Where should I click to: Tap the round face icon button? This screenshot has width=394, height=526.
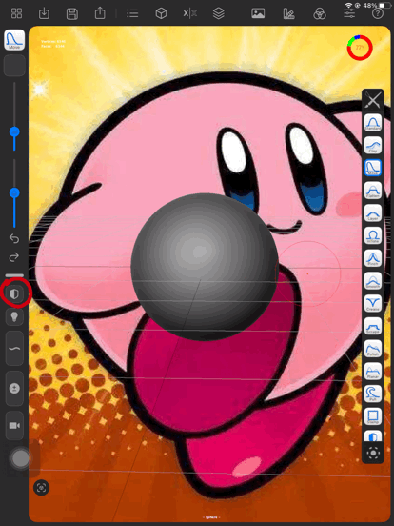[14, 389]
